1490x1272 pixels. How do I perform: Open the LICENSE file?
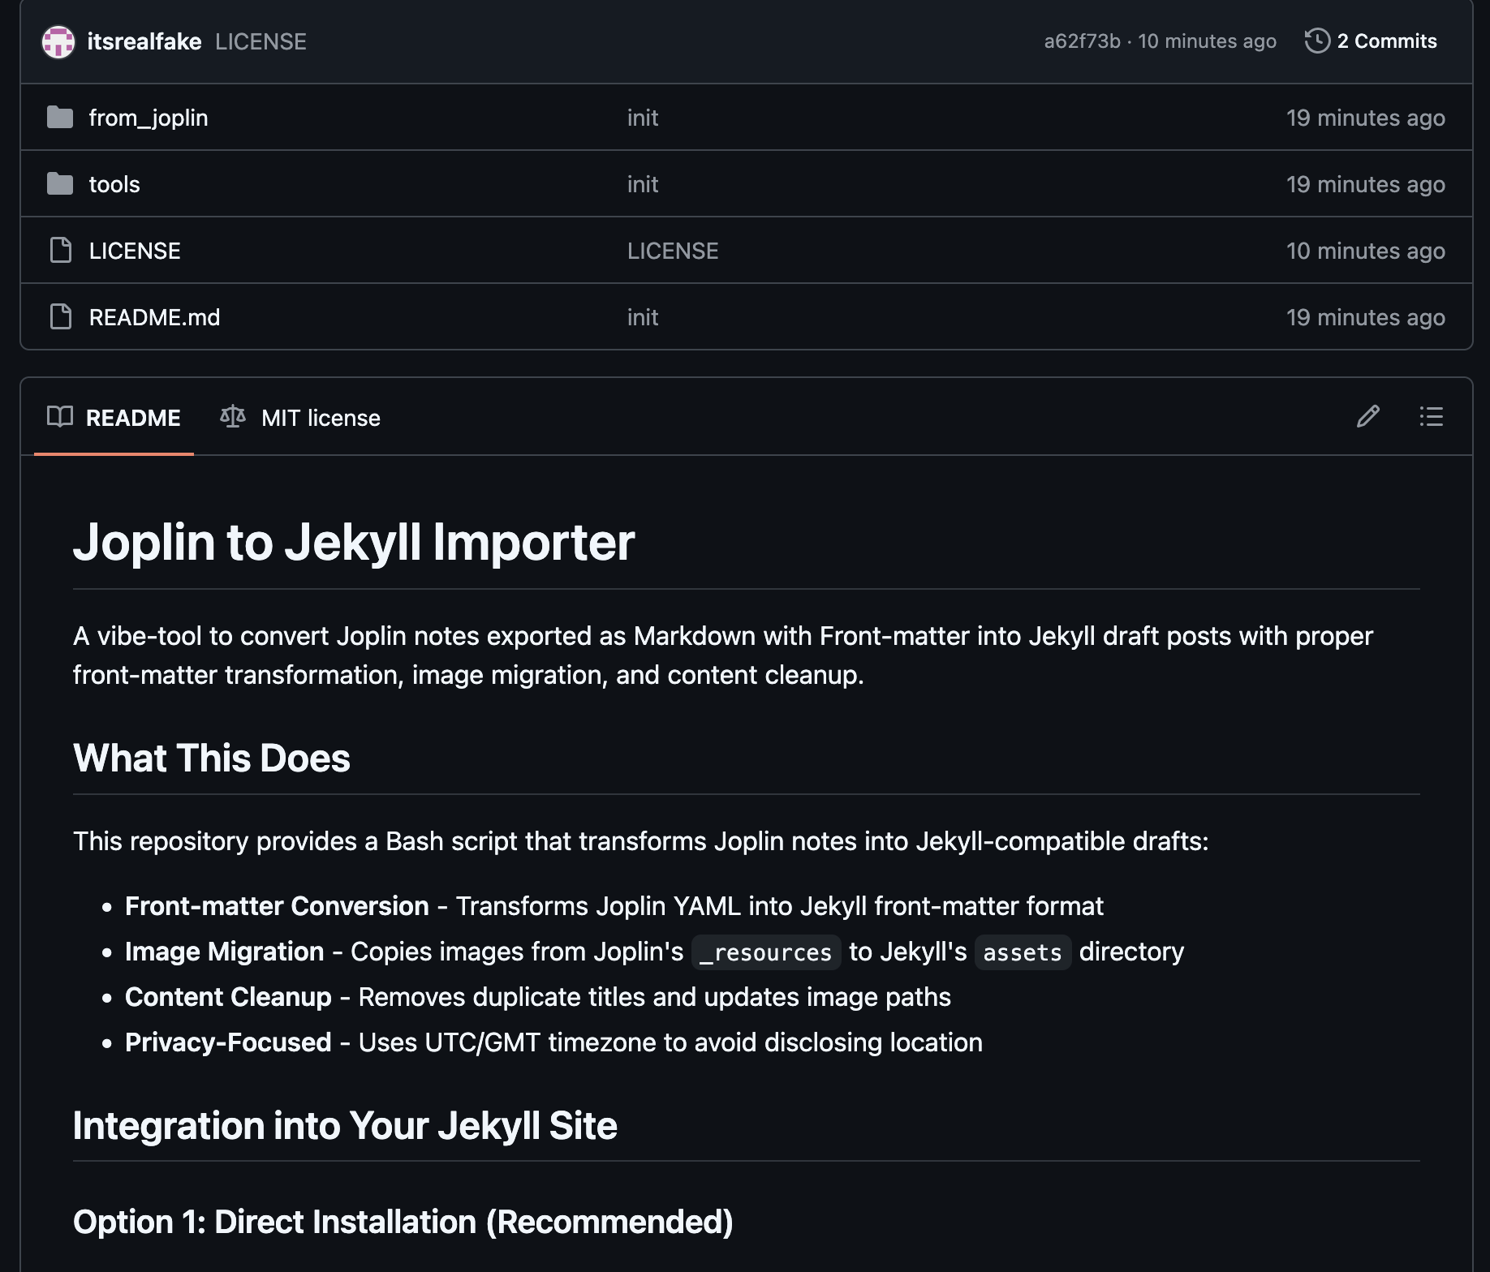pos(135,251)
